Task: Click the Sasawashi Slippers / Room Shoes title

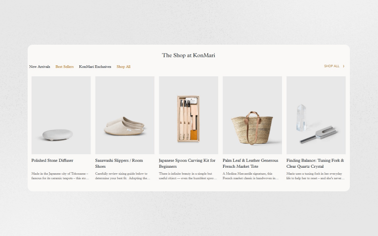Action: click(119, 163)
